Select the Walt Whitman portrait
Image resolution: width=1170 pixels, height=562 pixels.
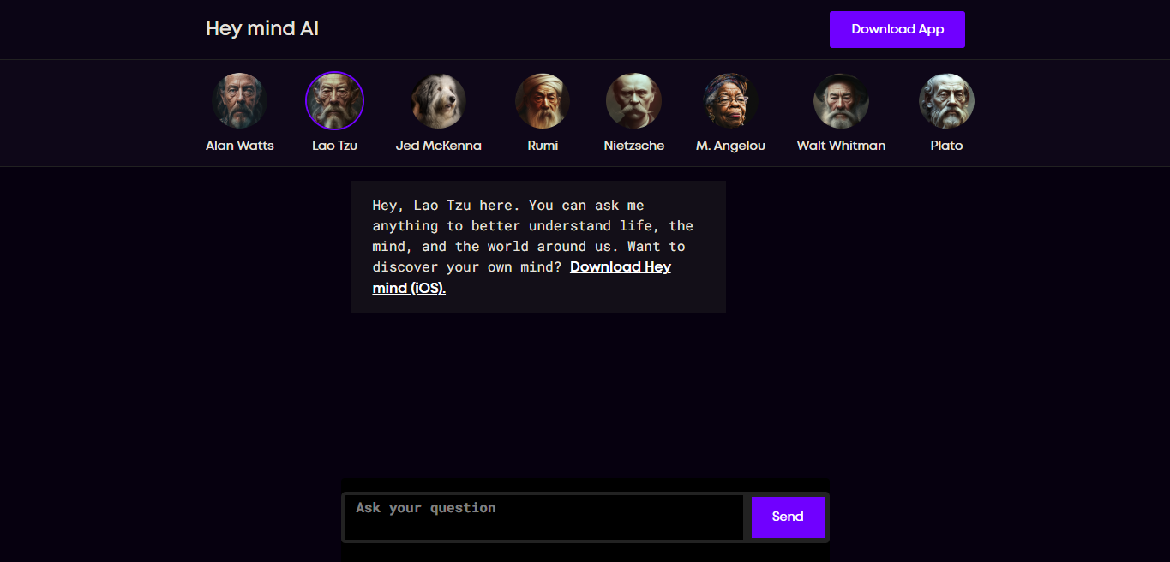tap(842, 101)
